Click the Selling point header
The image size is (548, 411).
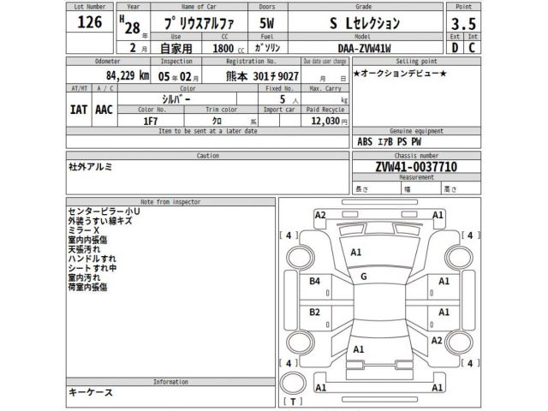[x=416, y=61]
